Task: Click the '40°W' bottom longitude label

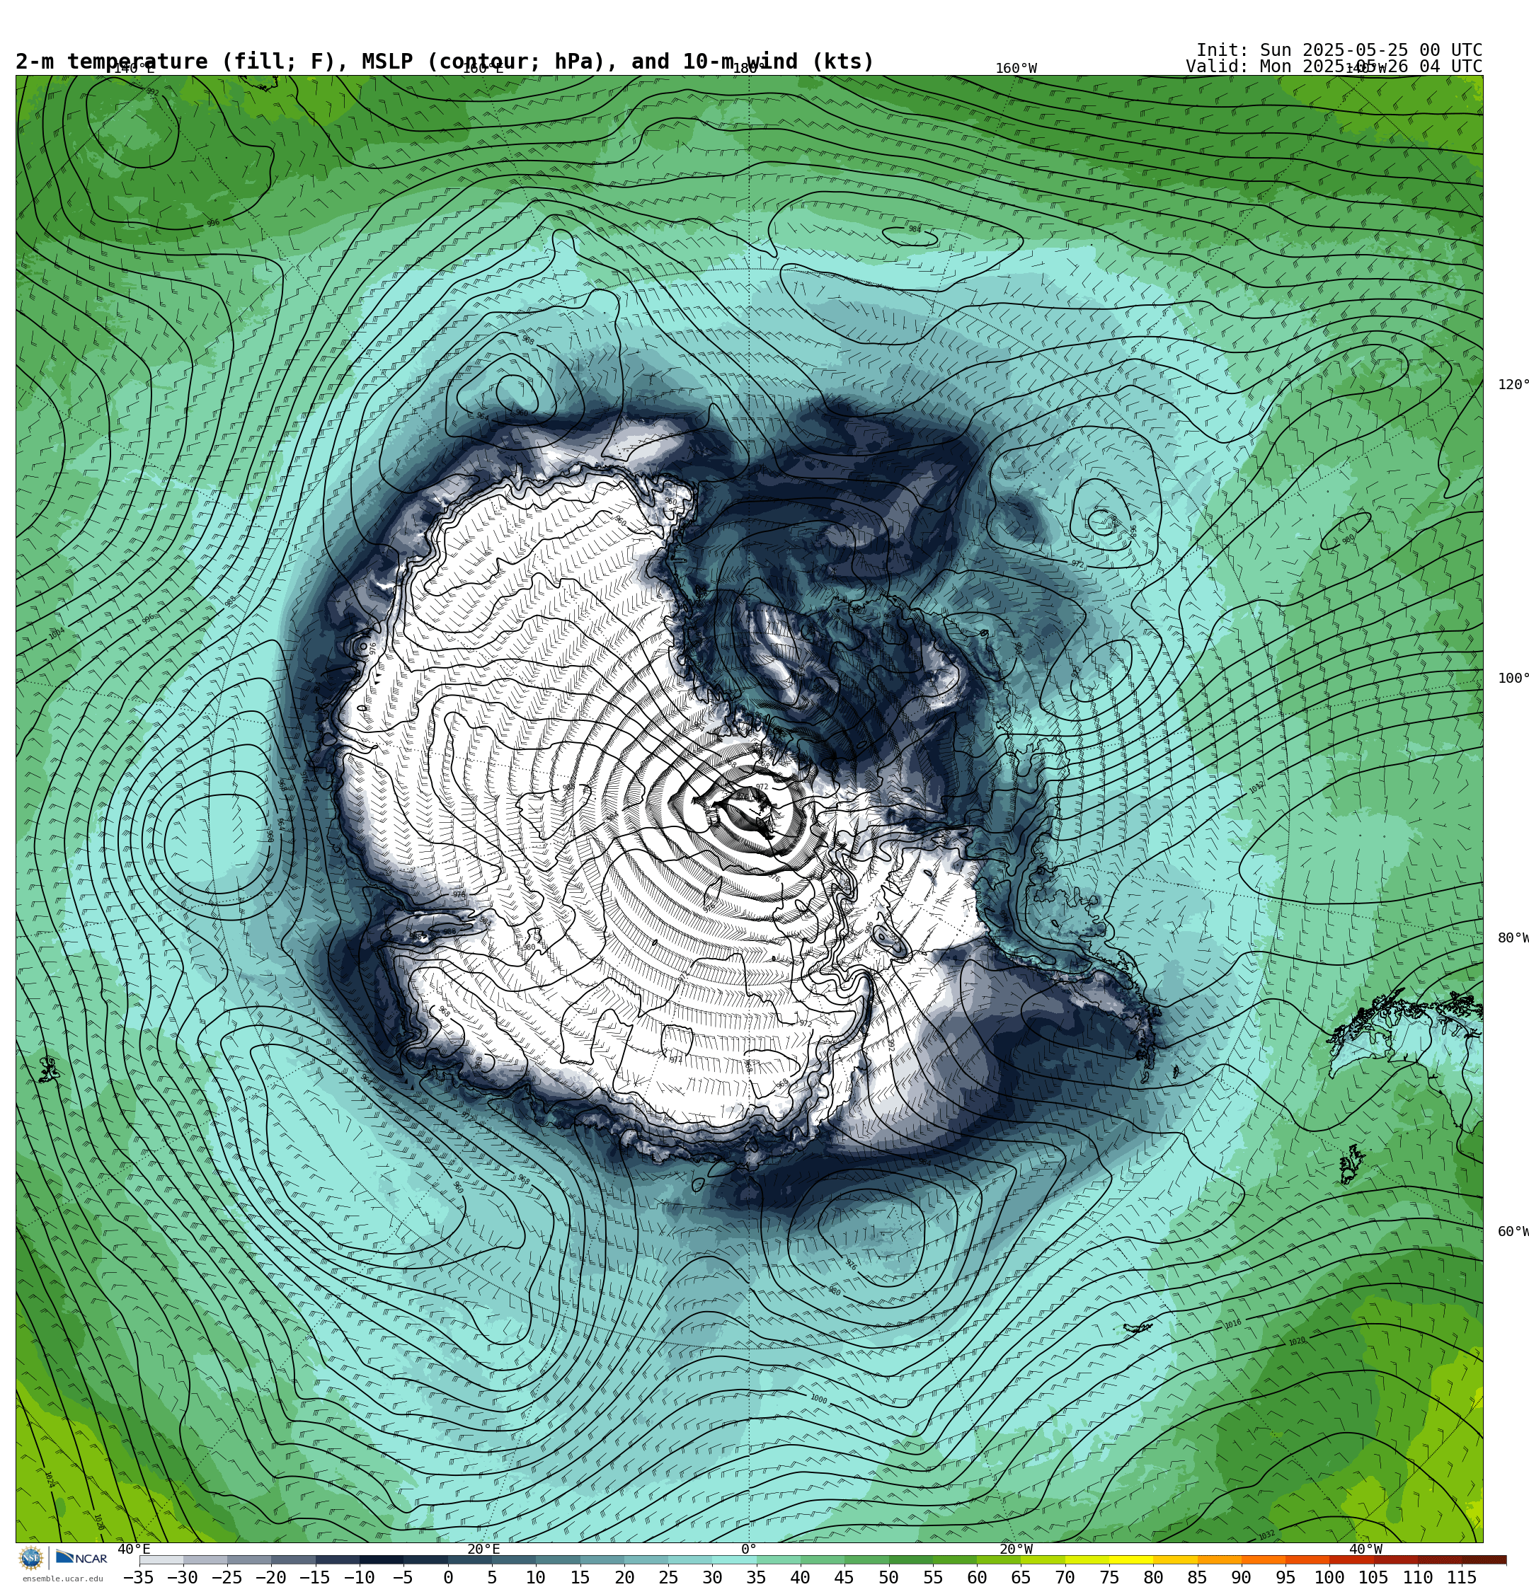Action: click(1365, 1549)
